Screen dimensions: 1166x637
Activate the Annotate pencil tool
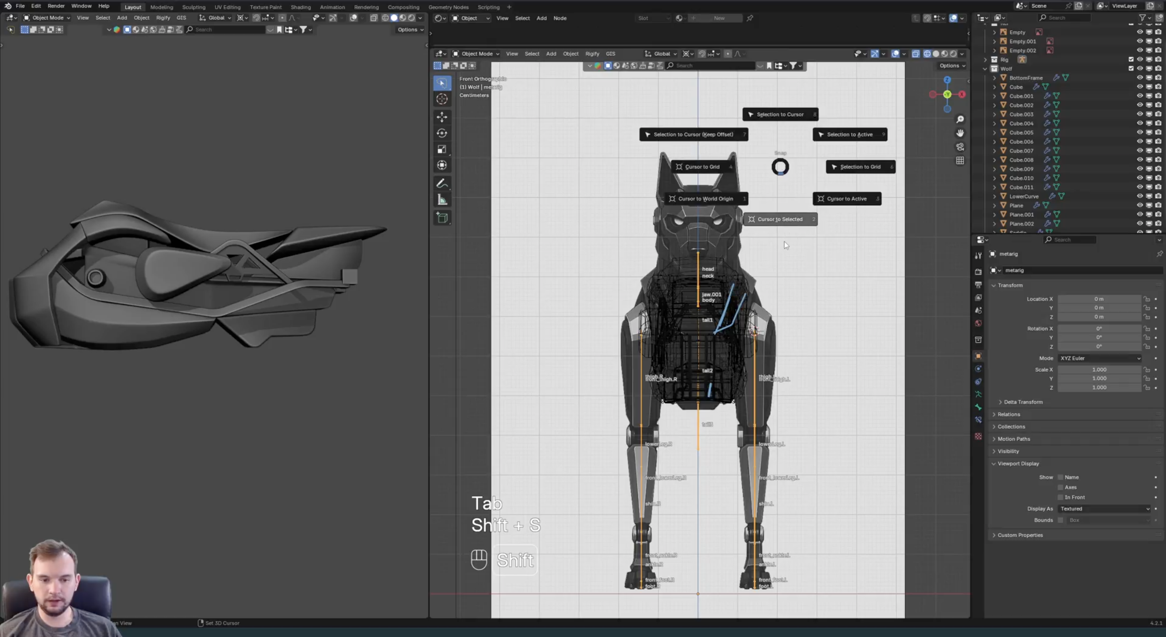click(442, 184)
